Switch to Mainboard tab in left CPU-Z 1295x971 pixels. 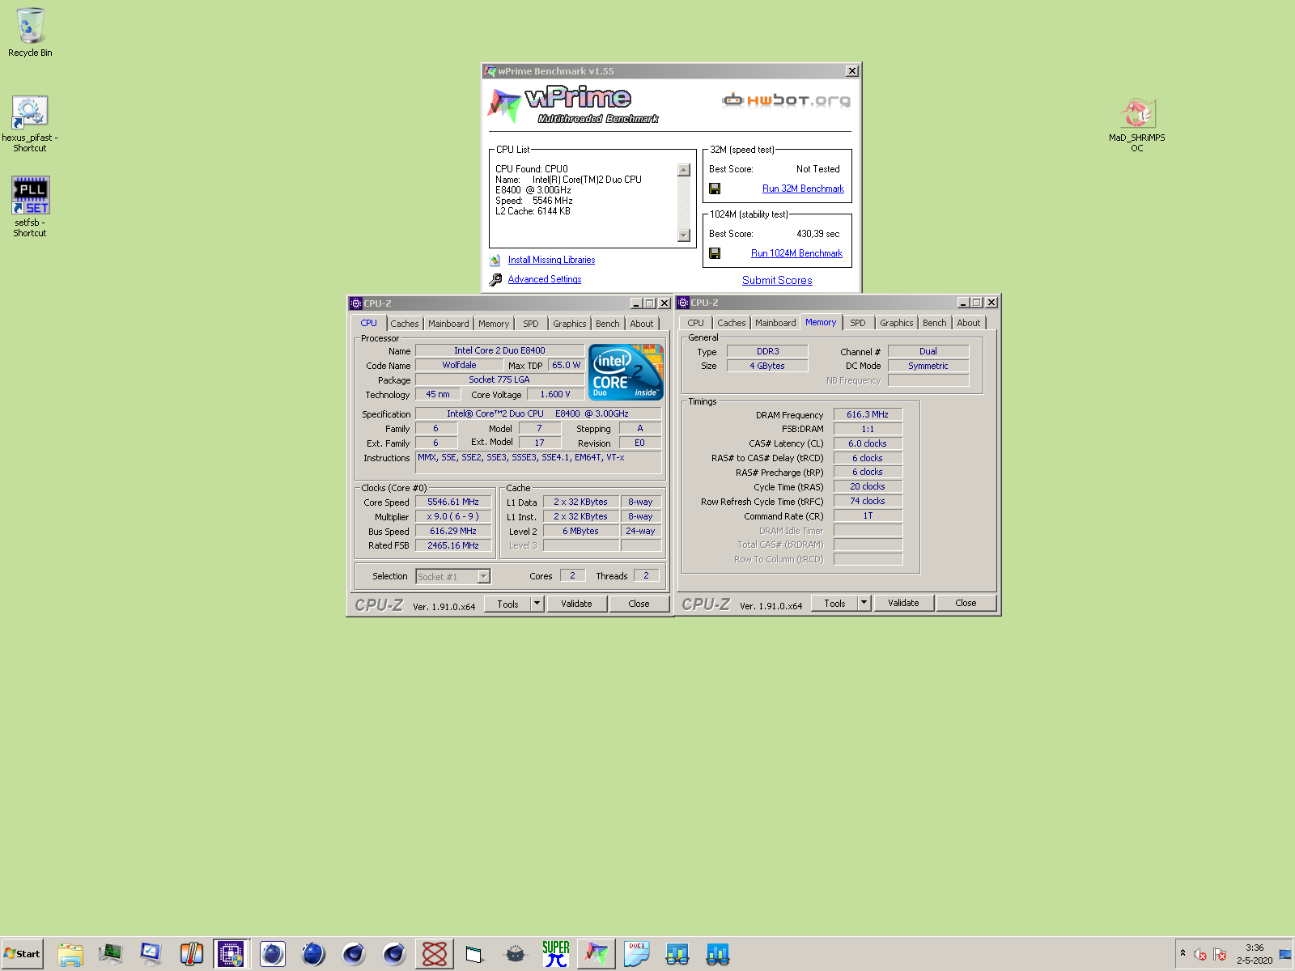click(448, 324)
